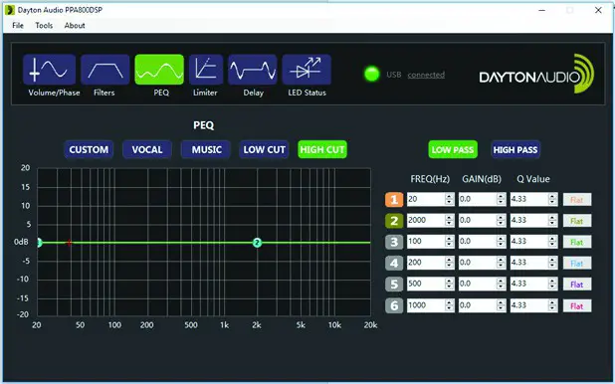Click the Dayton Audio logo

tap(536, 75)
